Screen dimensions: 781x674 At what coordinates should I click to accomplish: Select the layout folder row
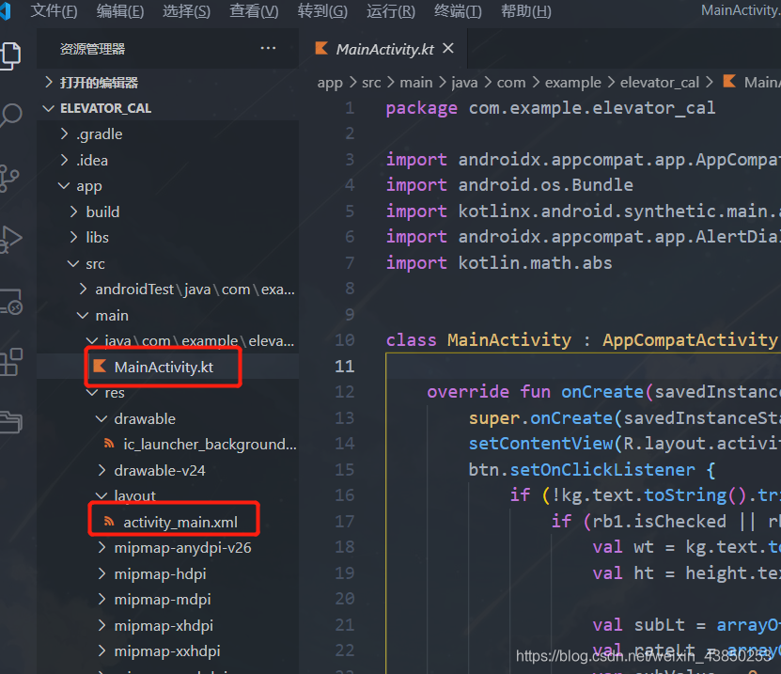pyautogui.click(x=168, y=496)
